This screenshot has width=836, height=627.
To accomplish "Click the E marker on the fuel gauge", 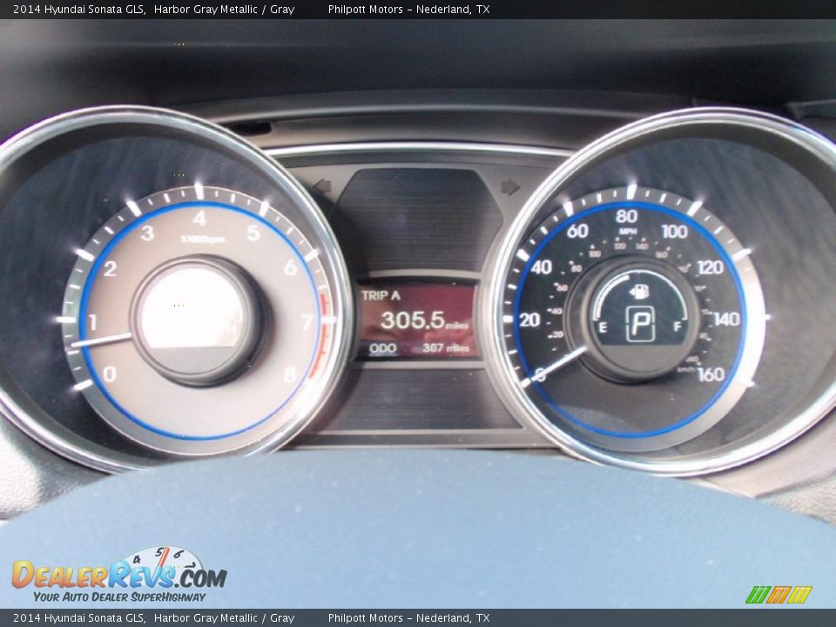I will click(x=603, y=327).
